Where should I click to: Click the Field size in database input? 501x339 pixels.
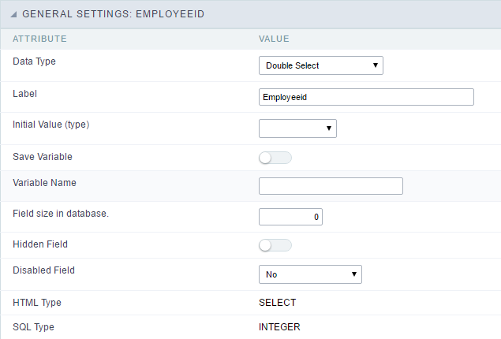(x=290, y=216)
